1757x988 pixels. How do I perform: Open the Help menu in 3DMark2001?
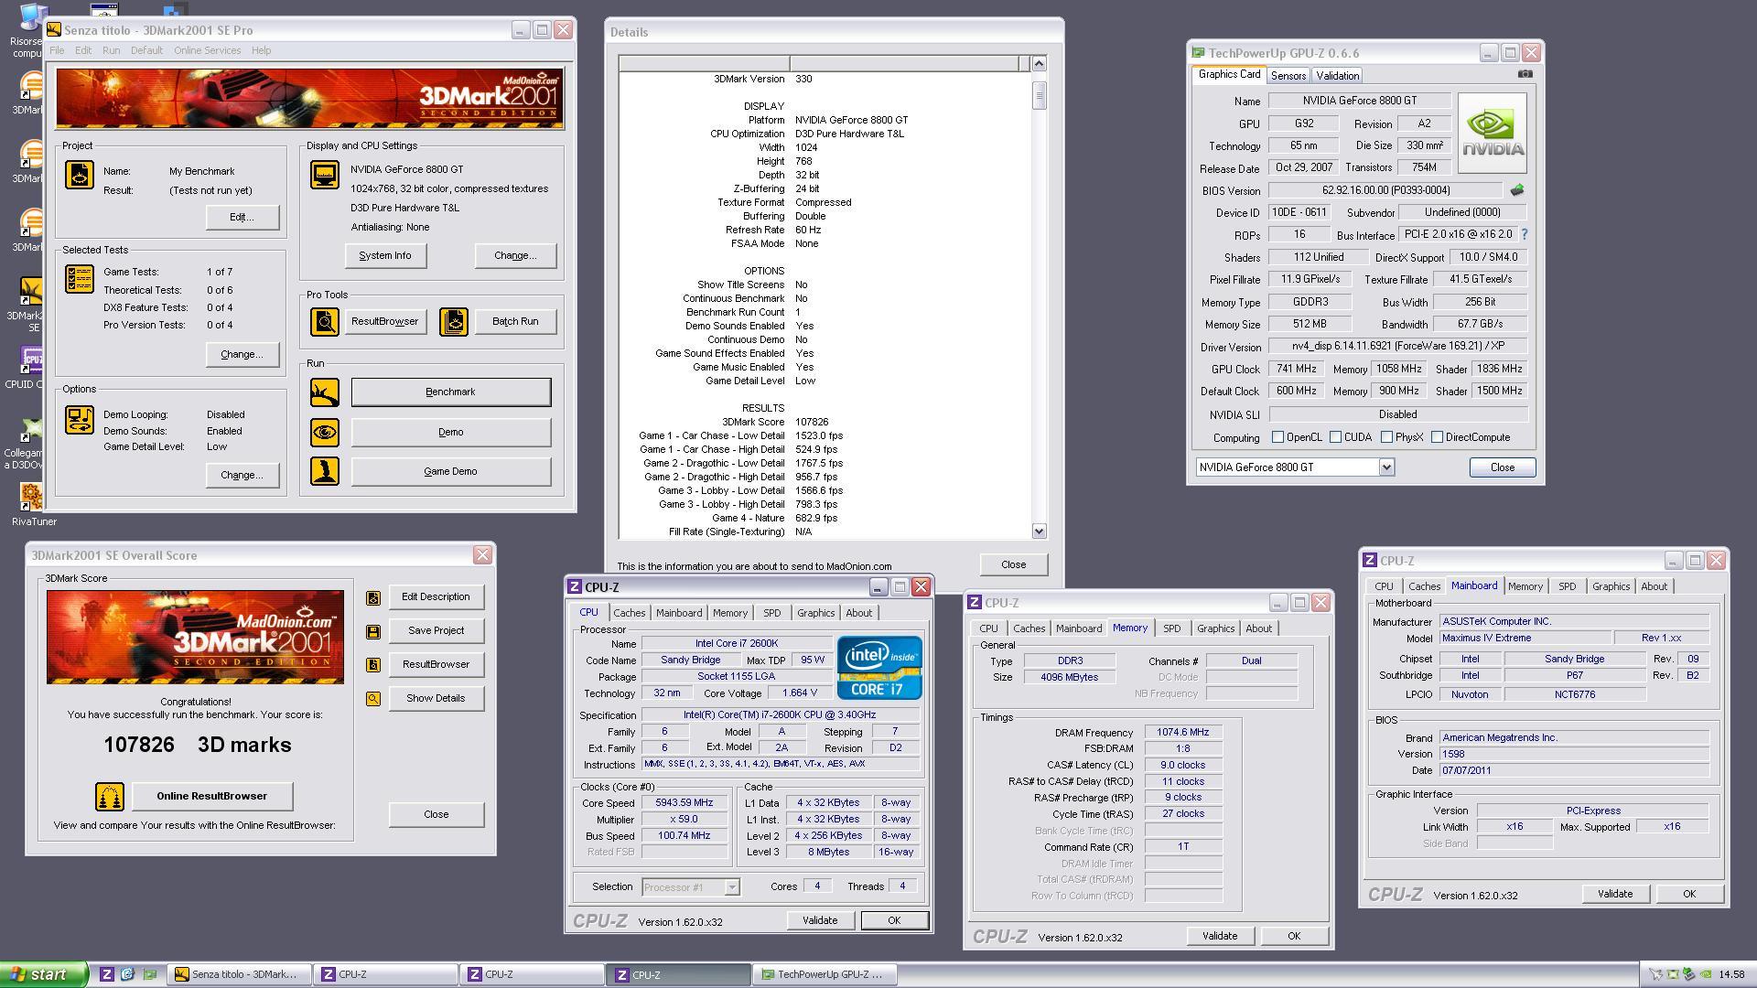[261, 50]
